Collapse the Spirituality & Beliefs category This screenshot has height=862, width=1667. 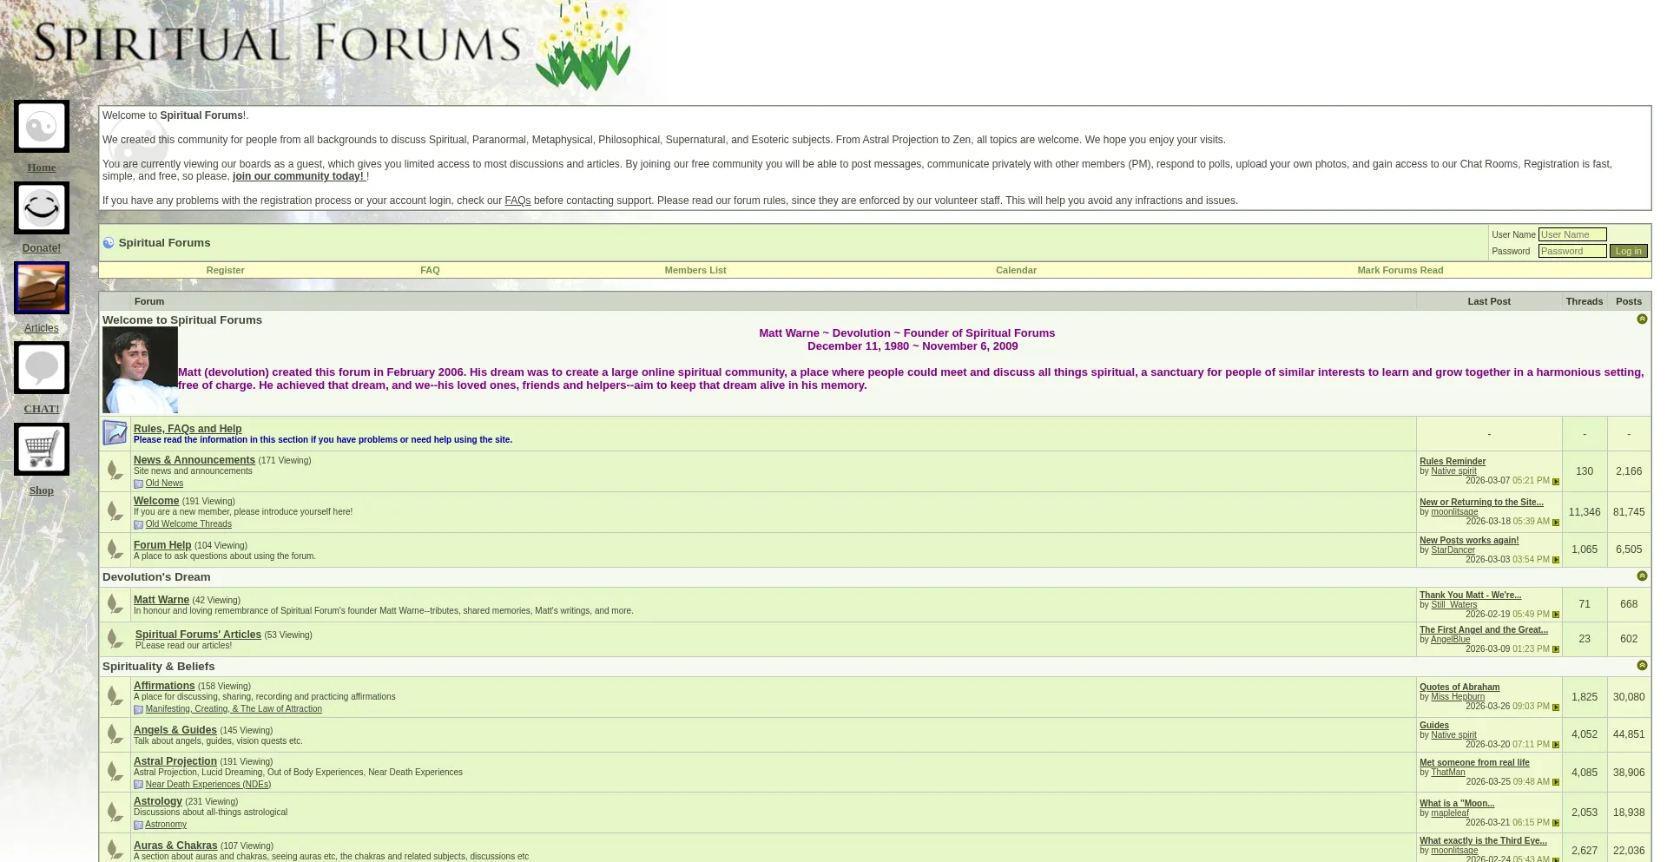pos(1642,666)
